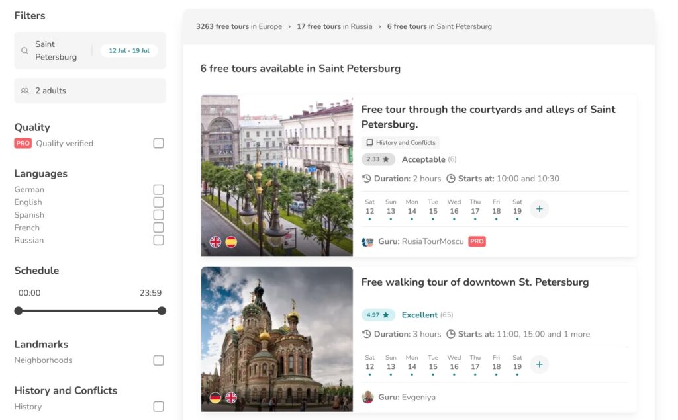
Task: Enable the Neighborhoods filter under Landmarks
Action: [x=158, y=360]
